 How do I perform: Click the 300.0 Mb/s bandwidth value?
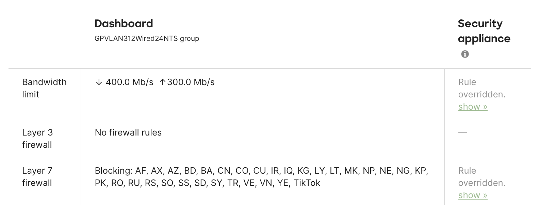point(191,82)
